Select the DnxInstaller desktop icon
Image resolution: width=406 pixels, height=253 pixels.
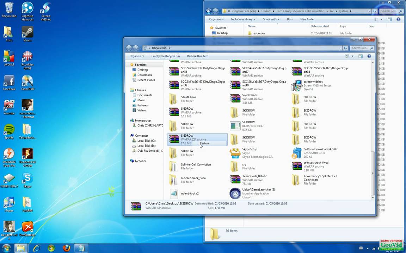[x=27, y=229]
